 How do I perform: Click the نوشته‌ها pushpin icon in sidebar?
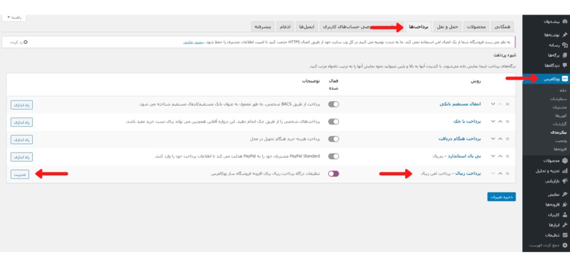[x=564, y=35]
